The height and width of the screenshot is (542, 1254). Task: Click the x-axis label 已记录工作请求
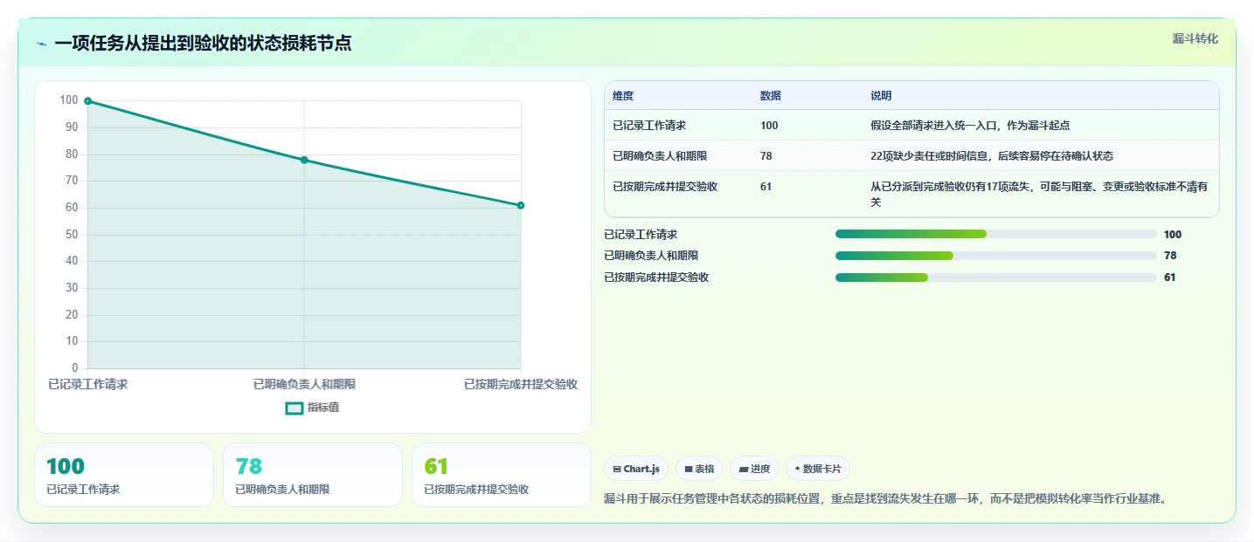(88, 384)
